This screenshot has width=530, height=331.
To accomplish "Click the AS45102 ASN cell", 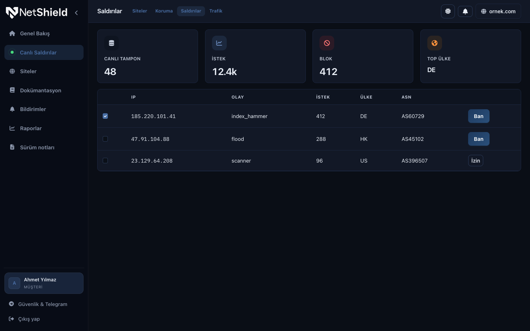I will 413,139.
